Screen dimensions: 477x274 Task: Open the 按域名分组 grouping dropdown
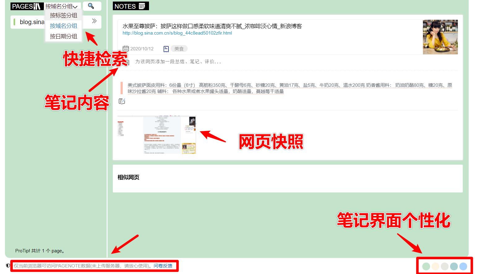click(x=62, y=6)
